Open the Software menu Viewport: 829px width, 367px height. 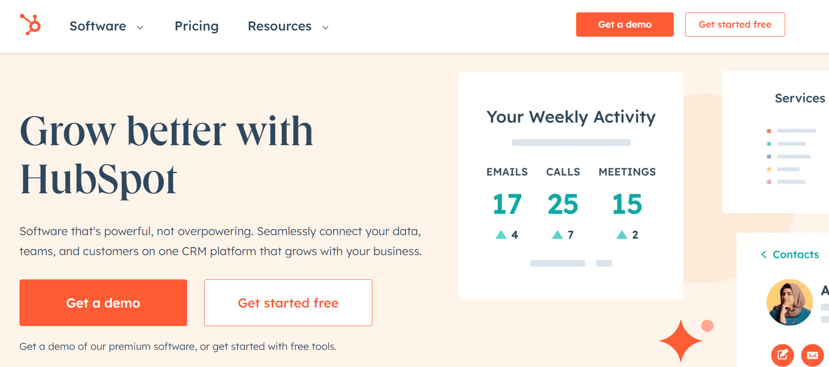pos(98,26)
